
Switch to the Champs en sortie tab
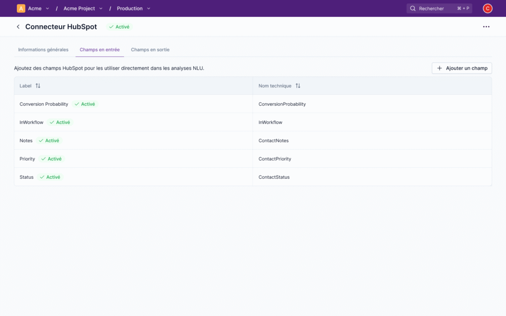coord(150,49)
